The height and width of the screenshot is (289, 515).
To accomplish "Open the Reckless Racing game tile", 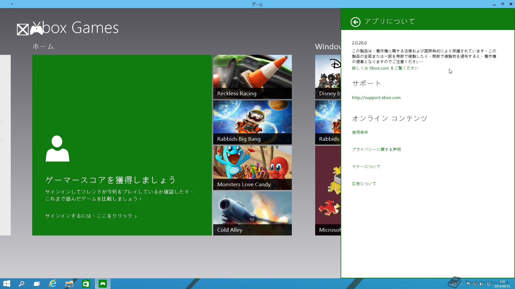I will pyautogui.click(x=252, y=77).
